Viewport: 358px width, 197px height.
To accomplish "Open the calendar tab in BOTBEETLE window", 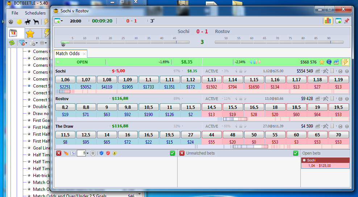I will coord(13,33).
